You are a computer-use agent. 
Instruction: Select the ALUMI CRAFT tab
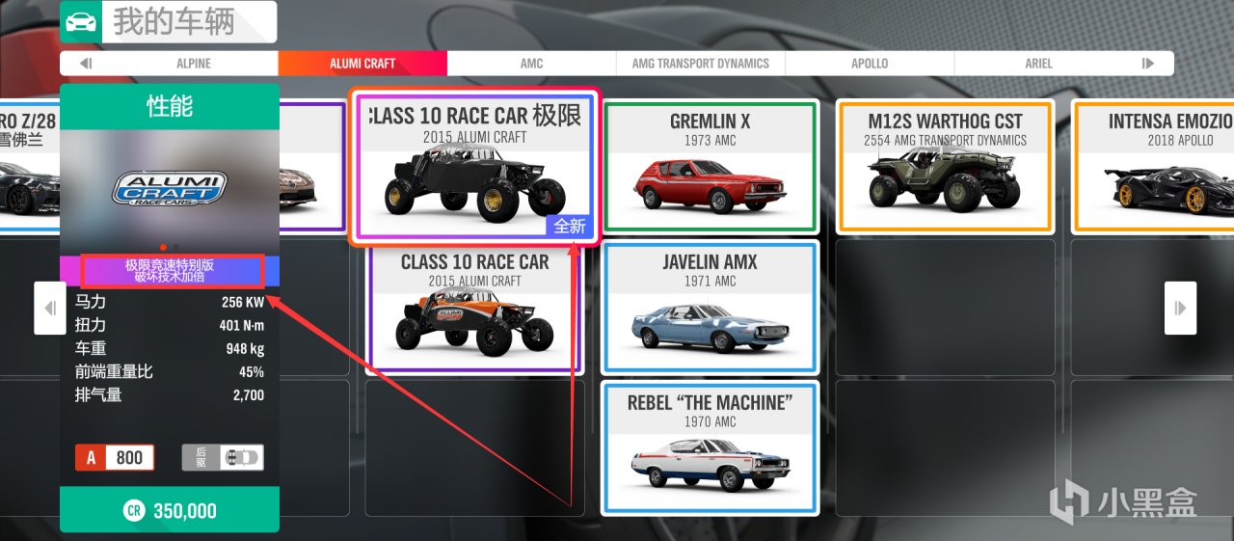click(362, 64)
